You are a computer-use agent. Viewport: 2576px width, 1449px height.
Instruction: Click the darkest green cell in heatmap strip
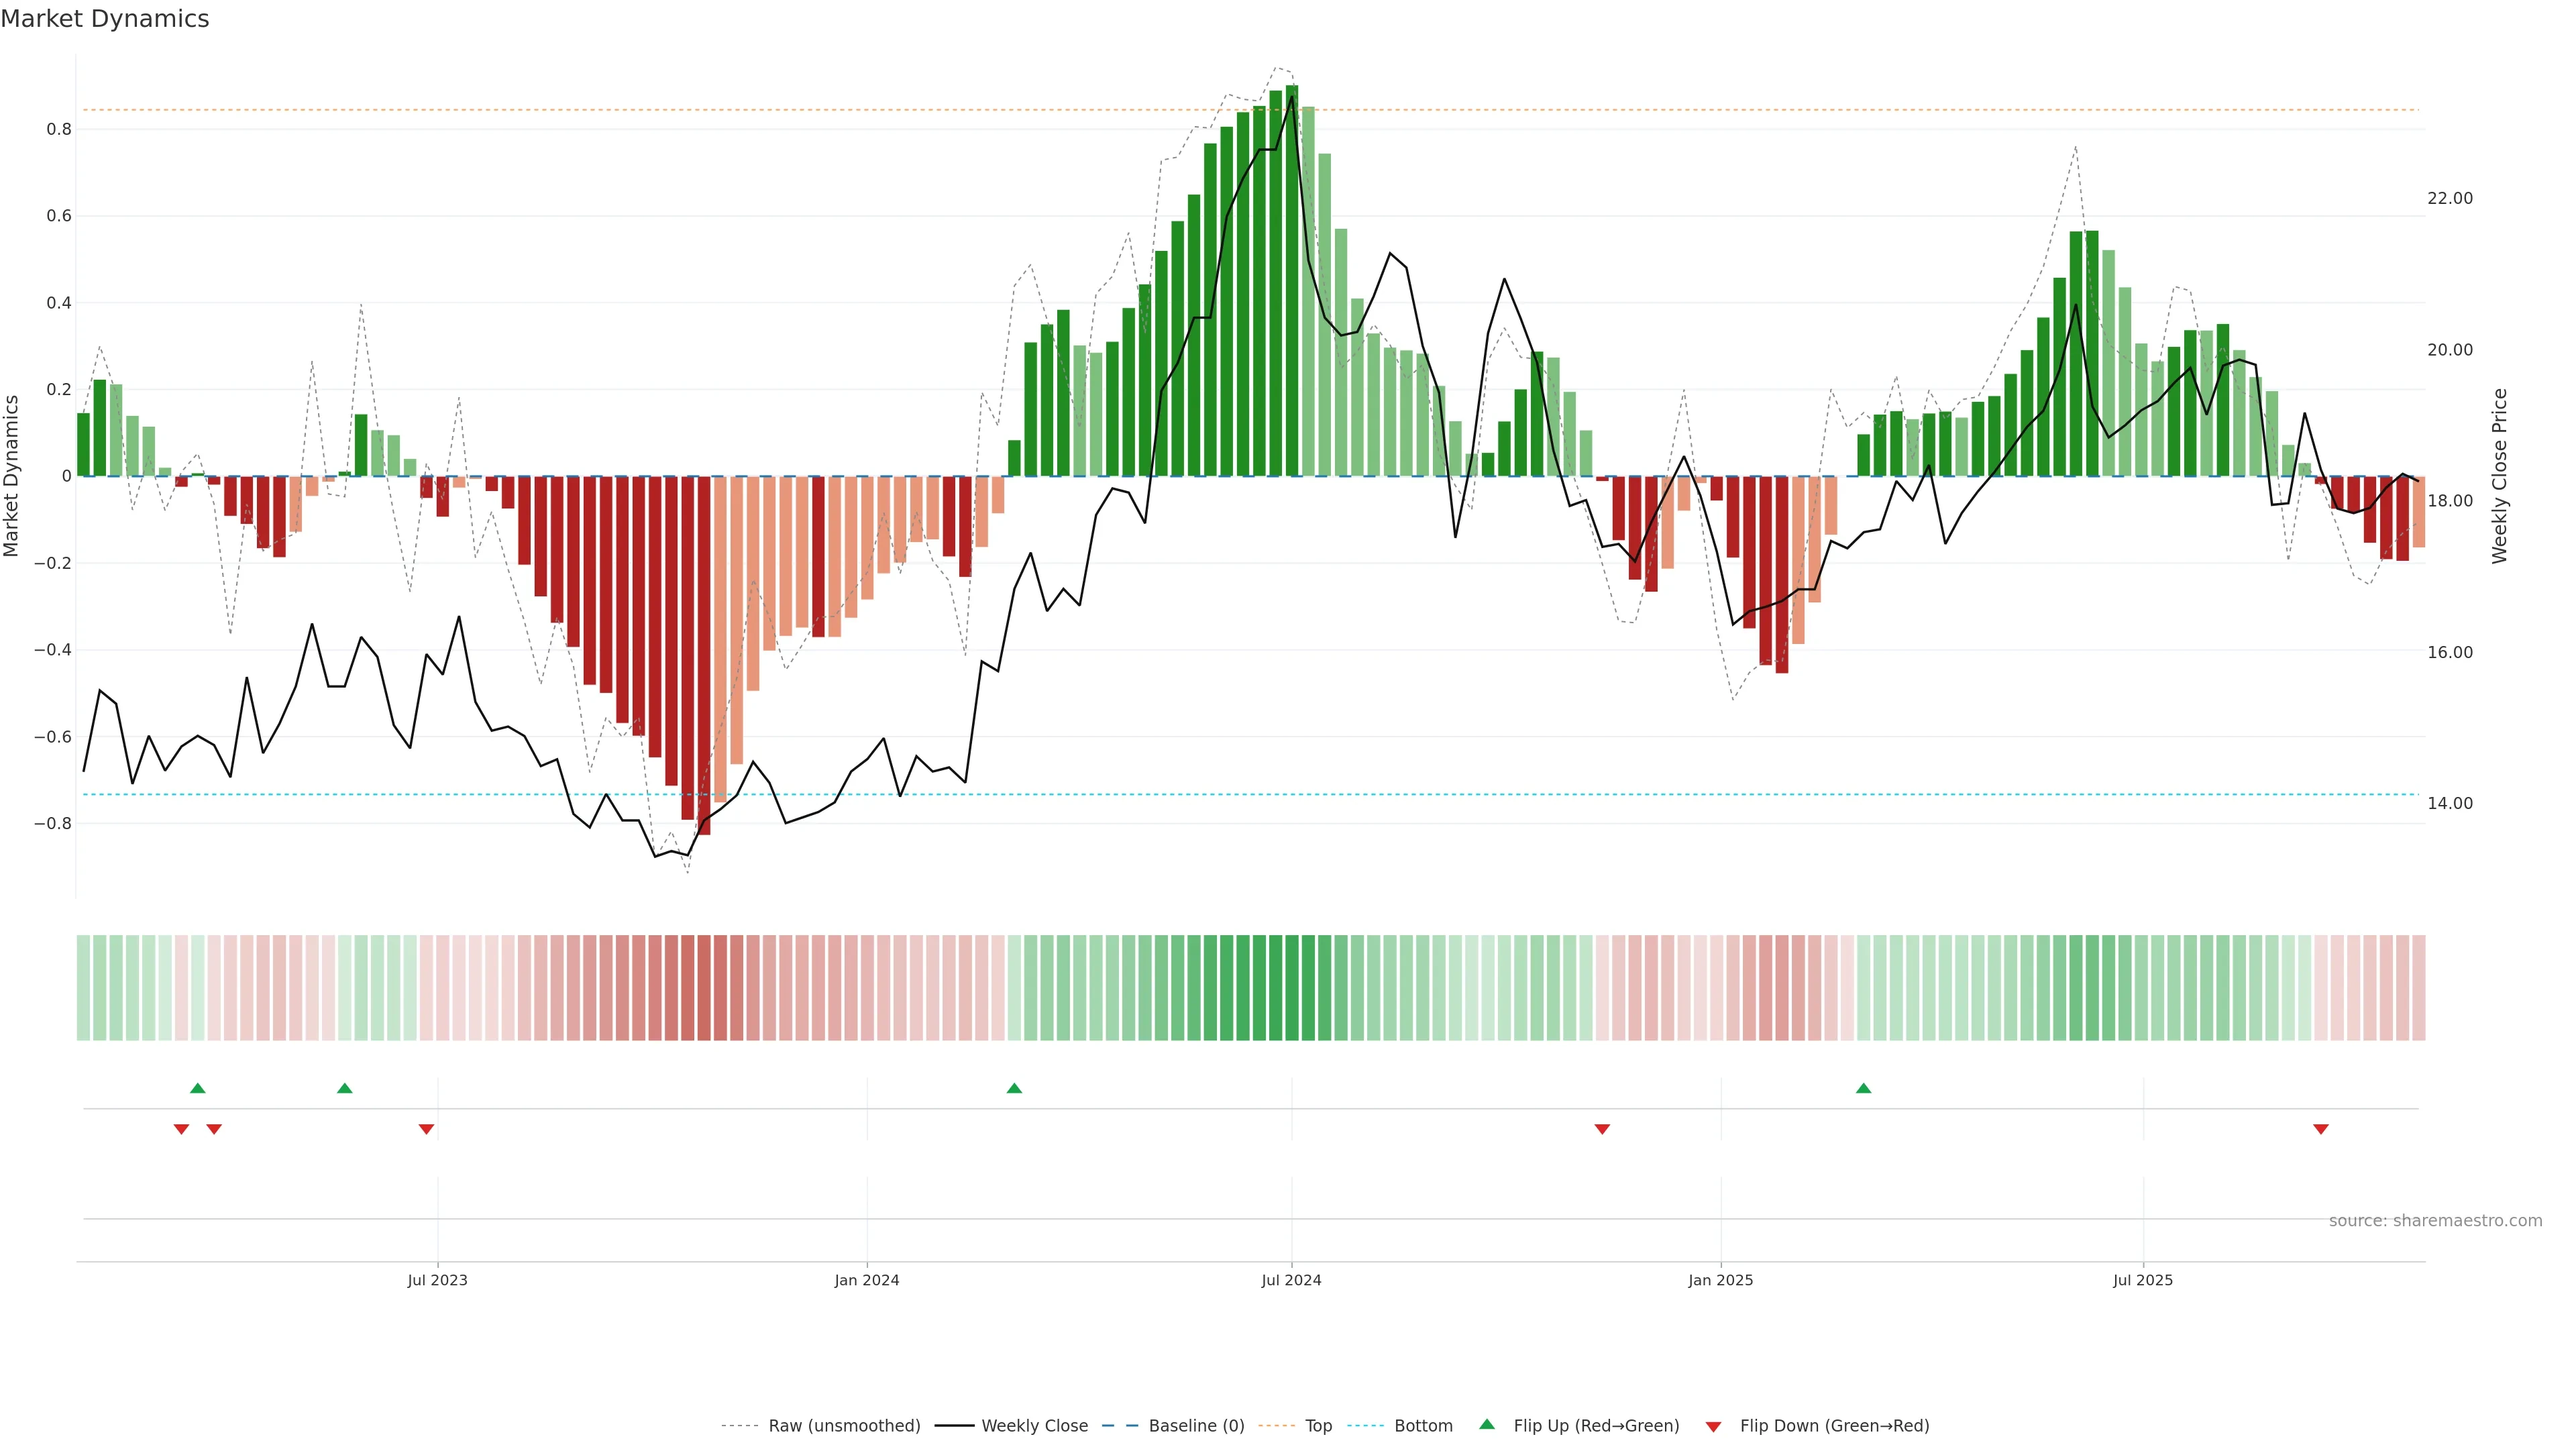(1291, 988)
